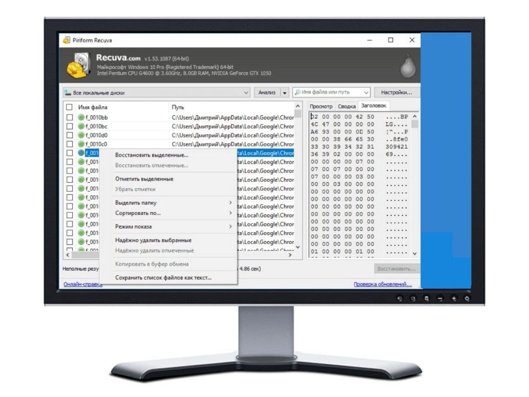Check the box for file f_0010d0
The image size is (529, 397).
pos(69,135)
